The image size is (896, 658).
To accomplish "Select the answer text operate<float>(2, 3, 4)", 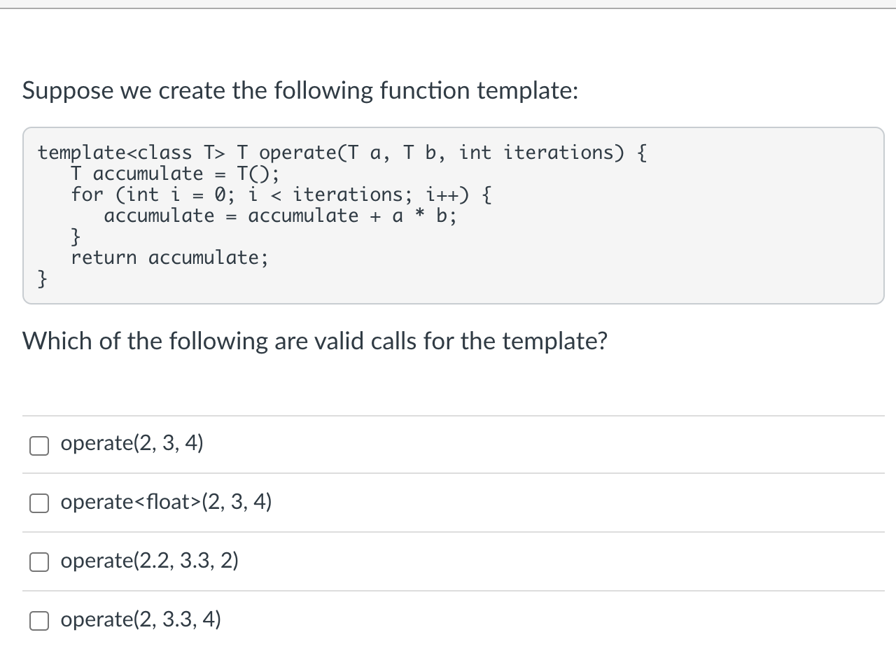I will 167,502.
